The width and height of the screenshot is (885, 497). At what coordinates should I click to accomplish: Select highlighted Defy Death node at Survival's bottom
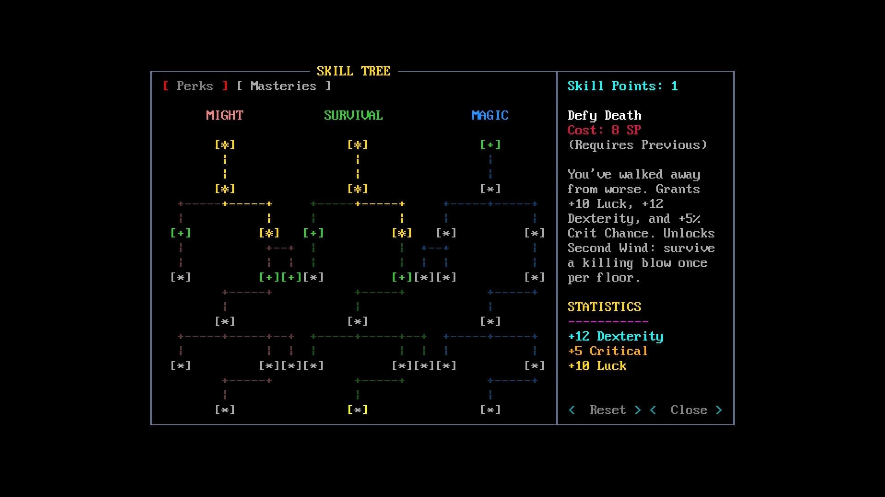(358, 410)
